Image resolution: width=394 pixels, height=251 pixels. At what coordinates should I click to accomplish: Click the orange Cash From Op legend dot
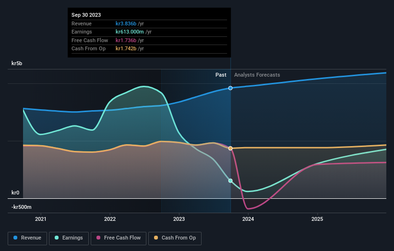(156, 238)
